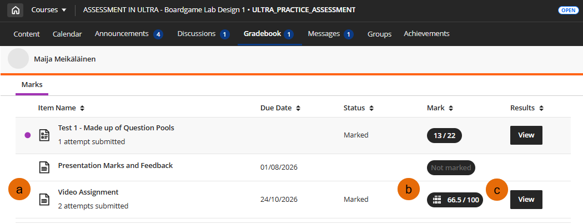This screenshot has width=583, height=224.
Task: Click the home icon in top bar
Action: tap(15, 11)
